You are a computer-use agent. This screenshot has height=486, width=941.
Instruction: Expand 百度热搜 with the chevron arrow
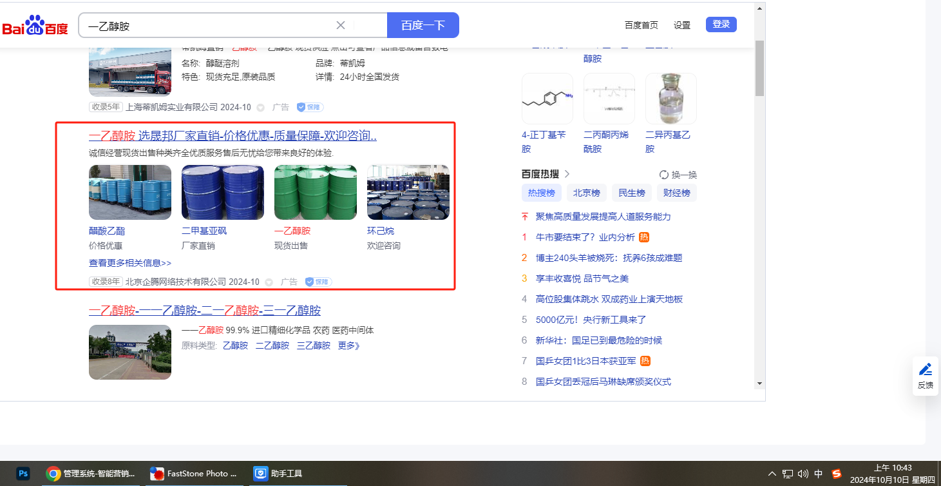[x=567, y=174]
